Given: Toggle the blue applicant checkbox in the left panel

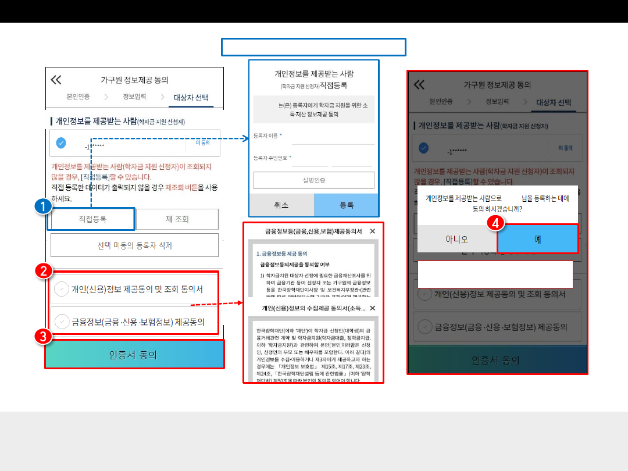Looking at the screenshot, I should coord(60,142).
